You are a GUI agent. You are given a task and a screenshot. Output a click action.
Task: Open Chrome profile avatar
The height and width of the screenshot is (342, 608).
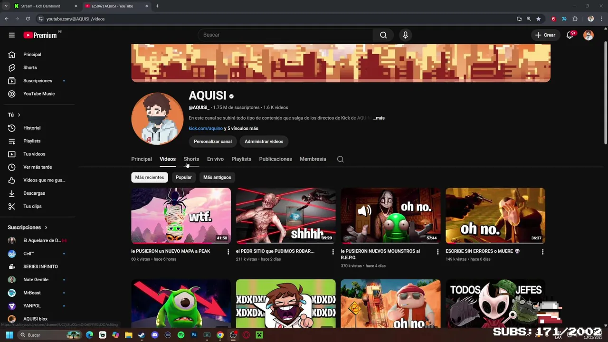[x=590, y=19]
